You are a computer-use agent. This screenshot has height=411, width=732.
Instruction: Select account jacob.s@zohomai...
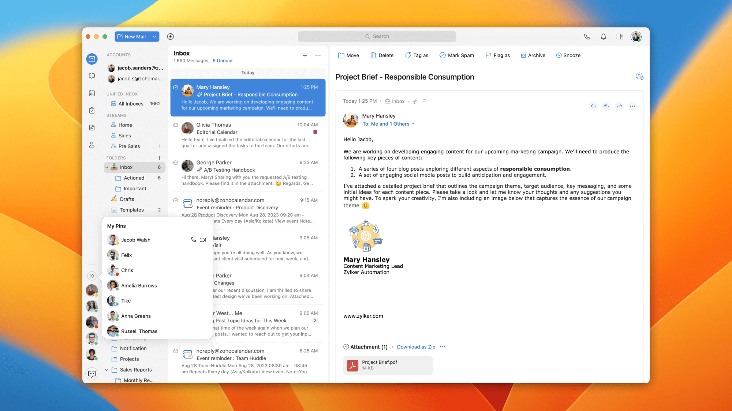(135, 79)
